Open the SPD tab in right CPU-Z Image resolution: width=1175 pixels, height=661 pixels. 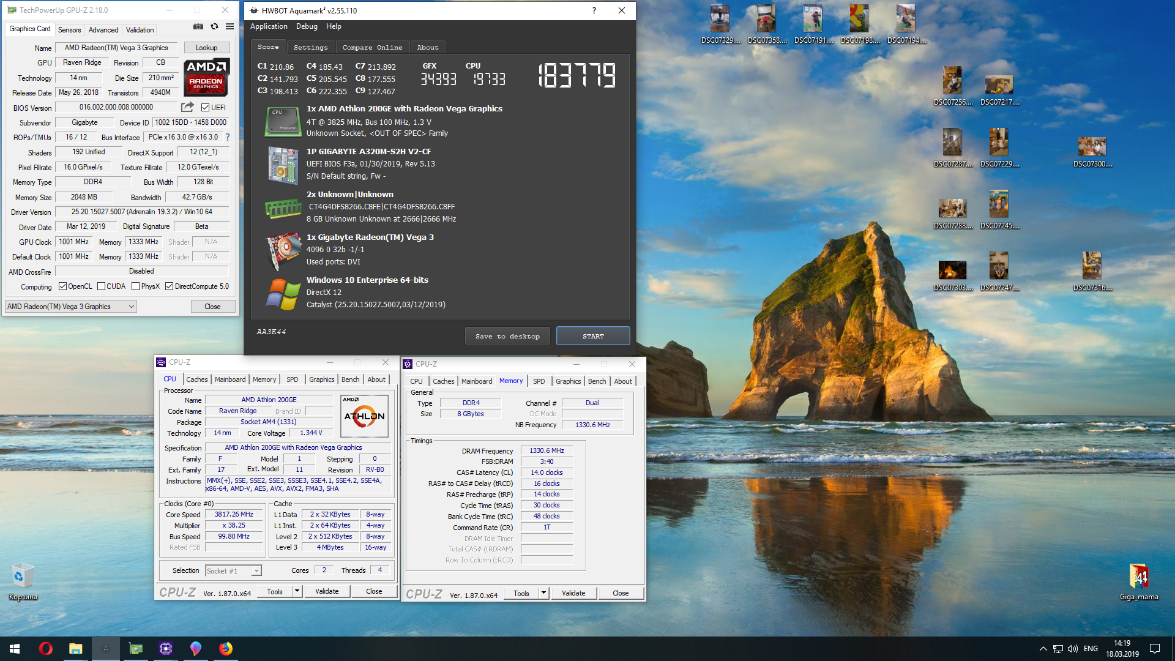tap(539, 381)
